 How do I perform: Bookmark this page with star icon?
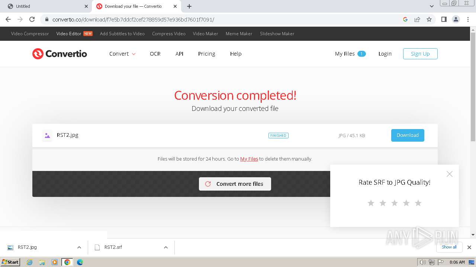coord(429,19)
